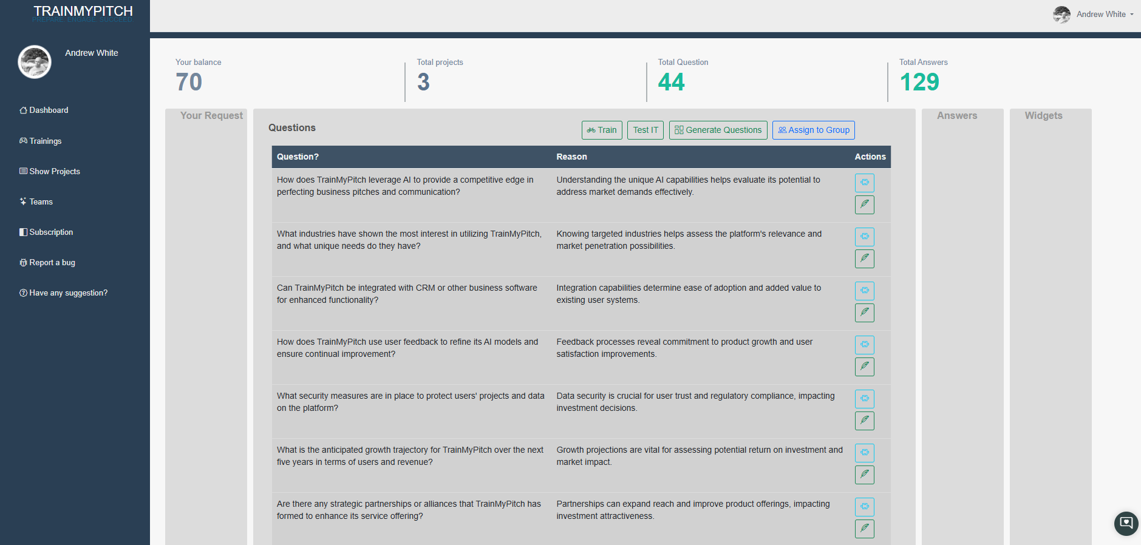Viewport: 1141px width, 545px height.
Task: Click blue action icon for security measures question
Action: tap(865, 399)
